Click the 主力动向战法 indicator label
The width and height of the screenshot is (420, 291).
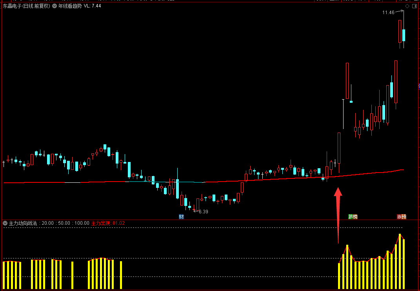pyautogui.click(x=23, y=223)
